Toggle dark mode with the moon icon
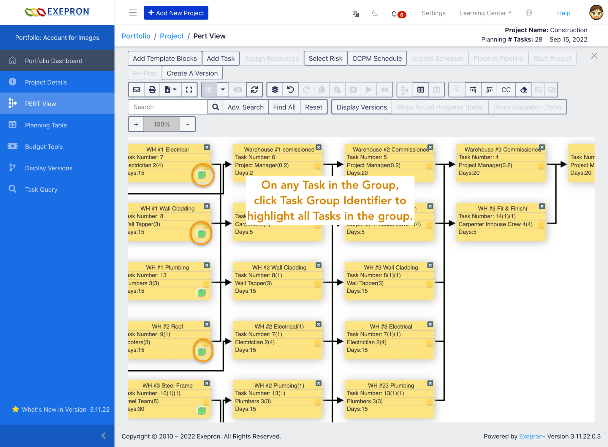Viewport: 608px width, 447px height. coord(375,13)
